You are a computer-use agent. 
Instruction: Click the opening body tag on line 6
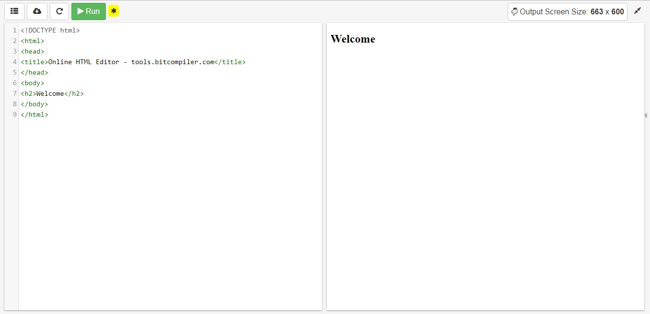tap(32, 83)
